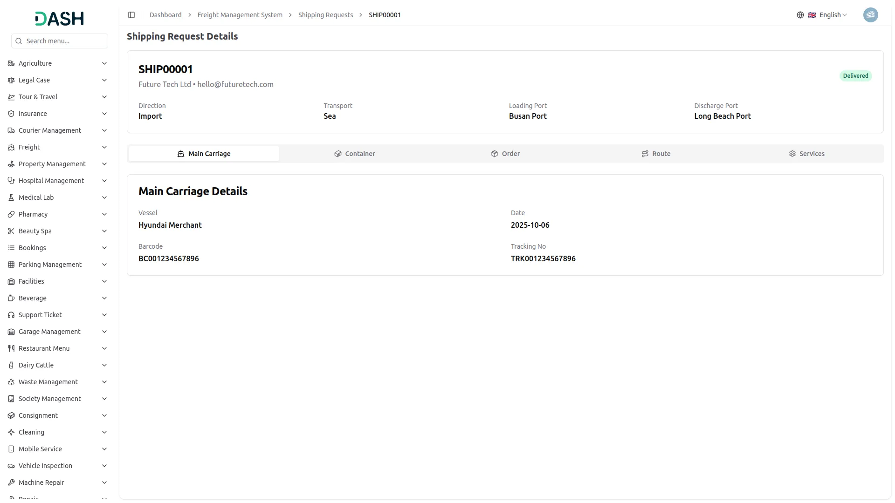895x503 pixels.
Task: Click the Beauty Spa scissors icon
Action: [x=11, y=231]
